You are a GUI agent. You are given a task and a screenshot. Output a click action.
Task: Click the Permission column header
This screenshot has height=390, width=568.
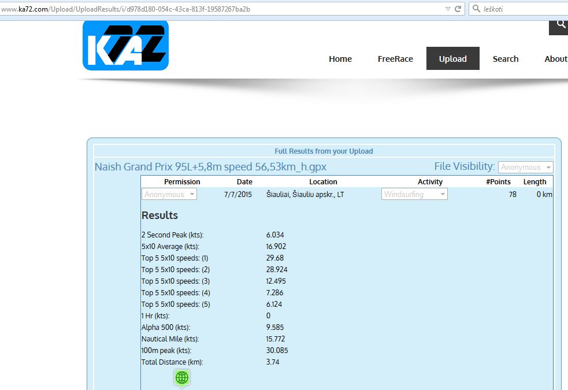(182, 182)
